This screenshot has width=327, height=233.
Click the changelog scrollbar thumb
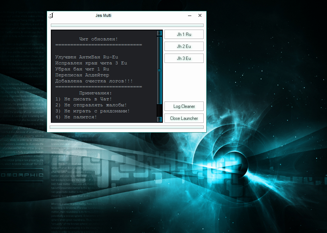tap(160, 70)
